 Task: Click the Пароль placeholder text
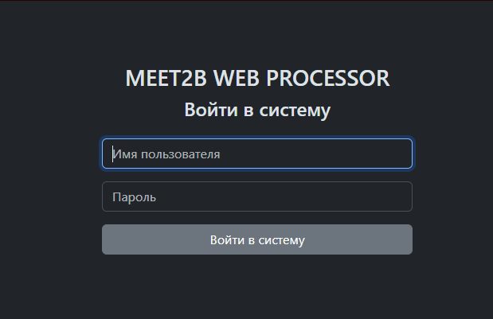point(134,196)
